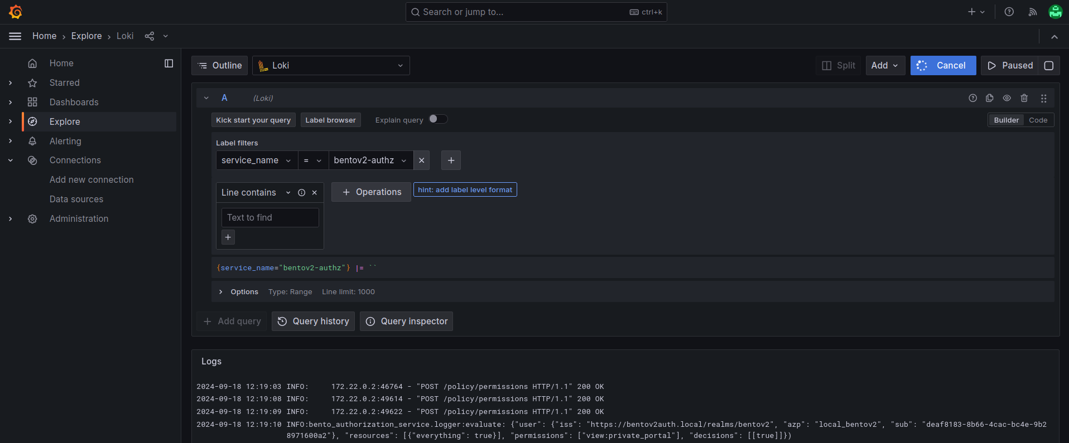Click the Outline button
This screenshot has height=443, width=1069.
tap(219, 66)
